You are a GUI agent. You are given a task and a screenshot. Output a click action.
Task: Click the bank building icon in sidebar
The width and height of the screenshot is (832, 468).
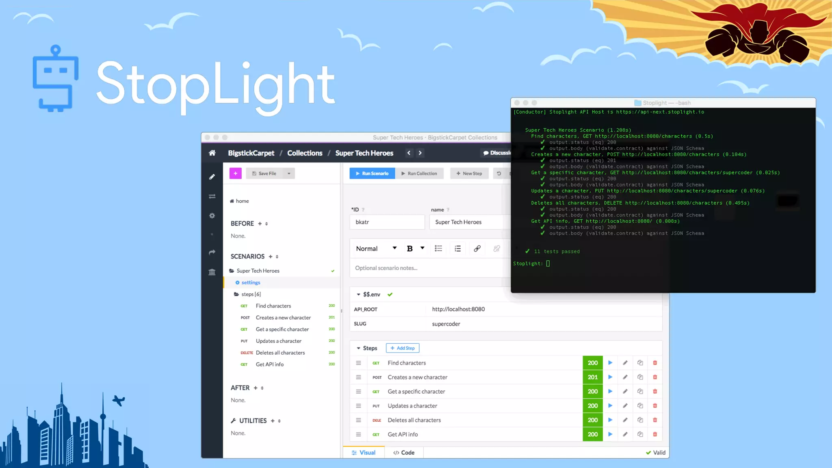(x=212, y=272)
